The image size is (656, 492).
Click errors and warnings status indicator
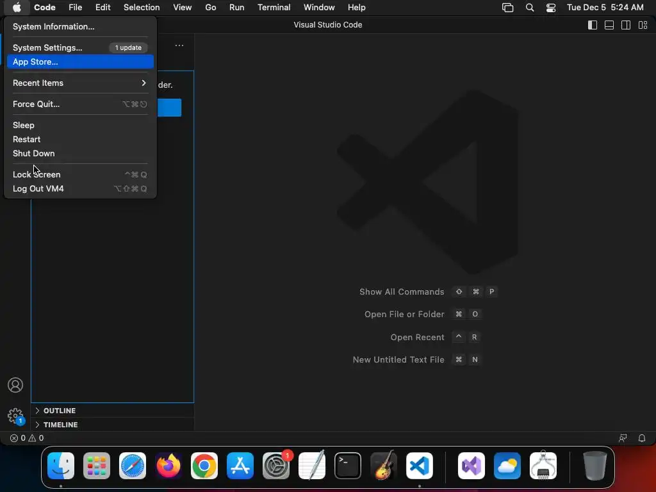coord(27,438)
